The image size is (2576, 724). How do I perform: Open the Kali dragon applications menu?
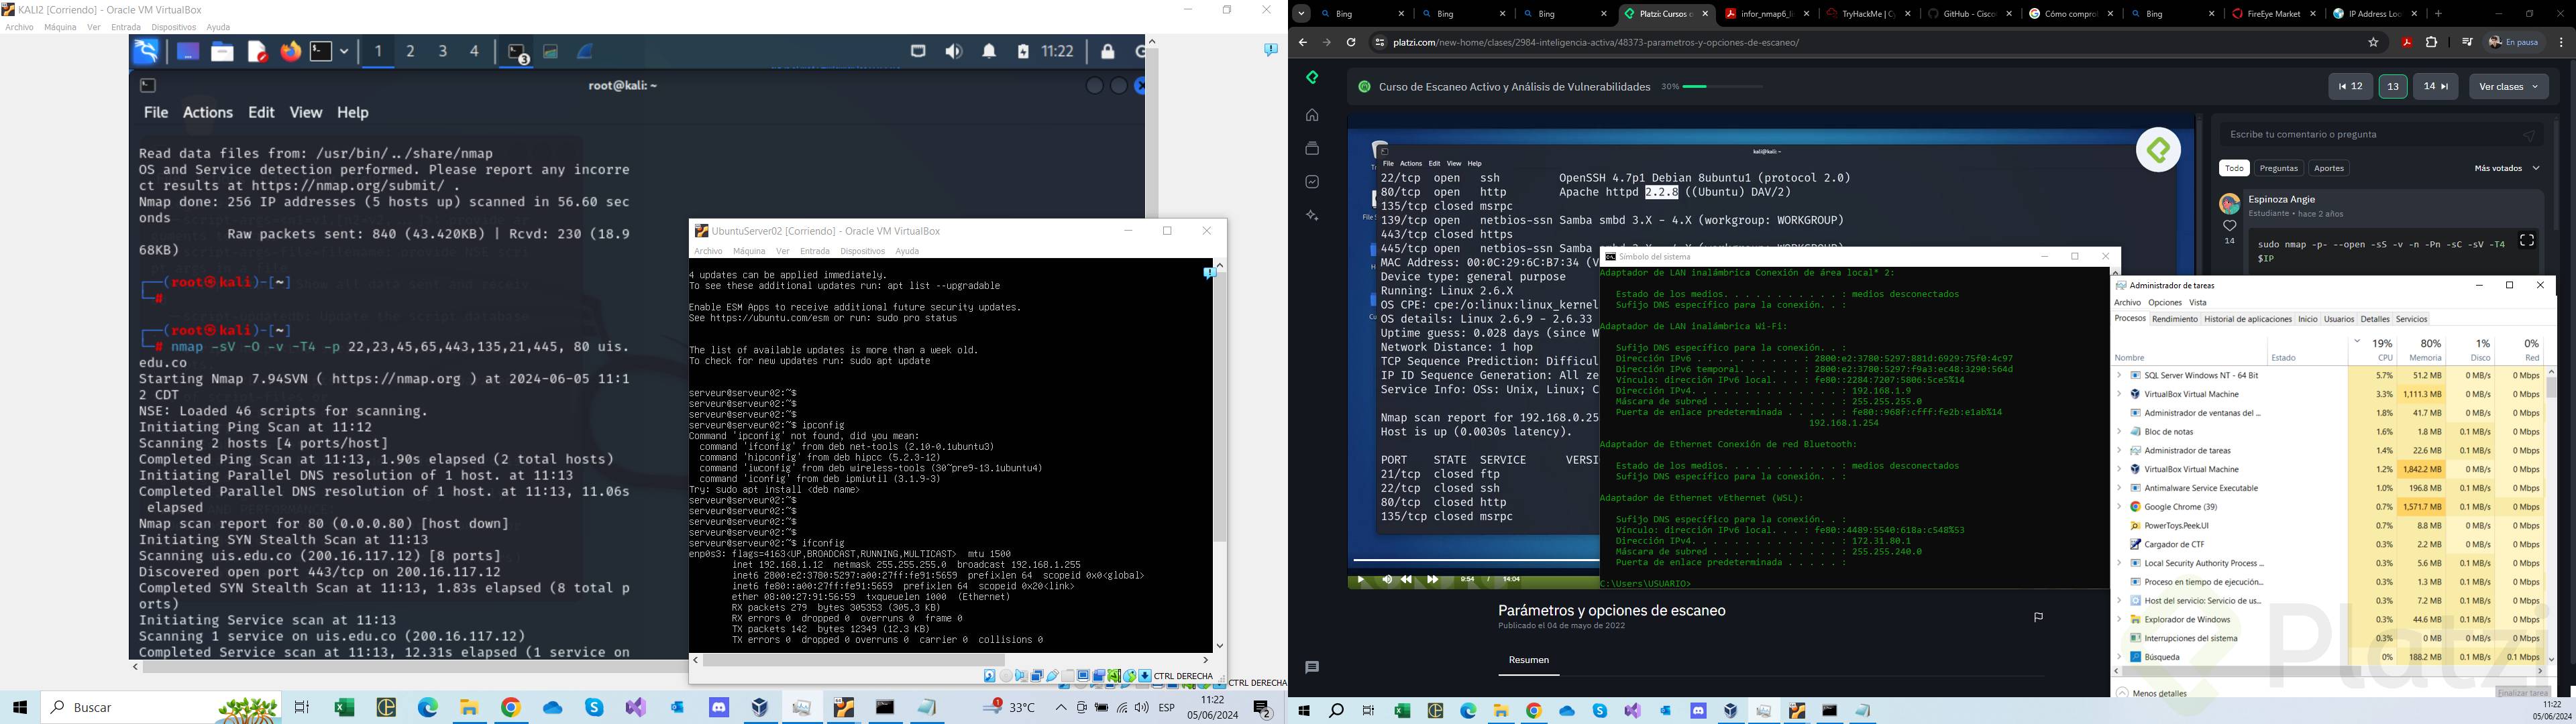146,52
